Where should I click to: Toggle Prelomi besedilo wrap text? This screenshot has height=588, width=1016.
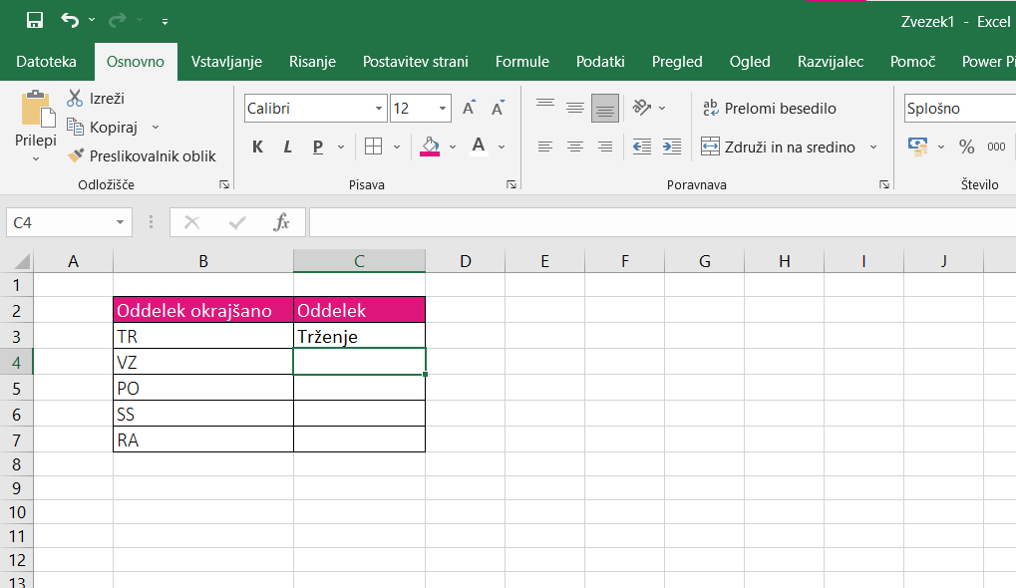pos(769,109)
